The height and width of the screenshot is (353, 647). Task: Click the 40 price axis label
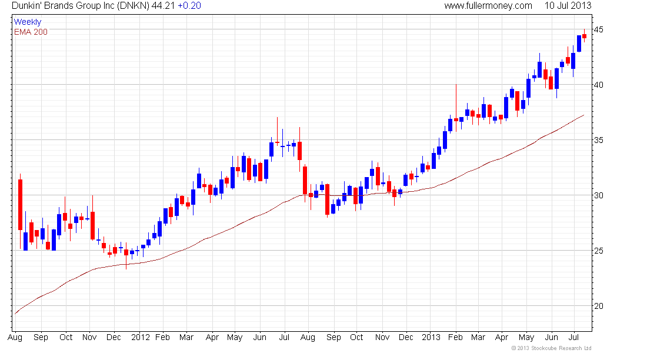(598, 85)
